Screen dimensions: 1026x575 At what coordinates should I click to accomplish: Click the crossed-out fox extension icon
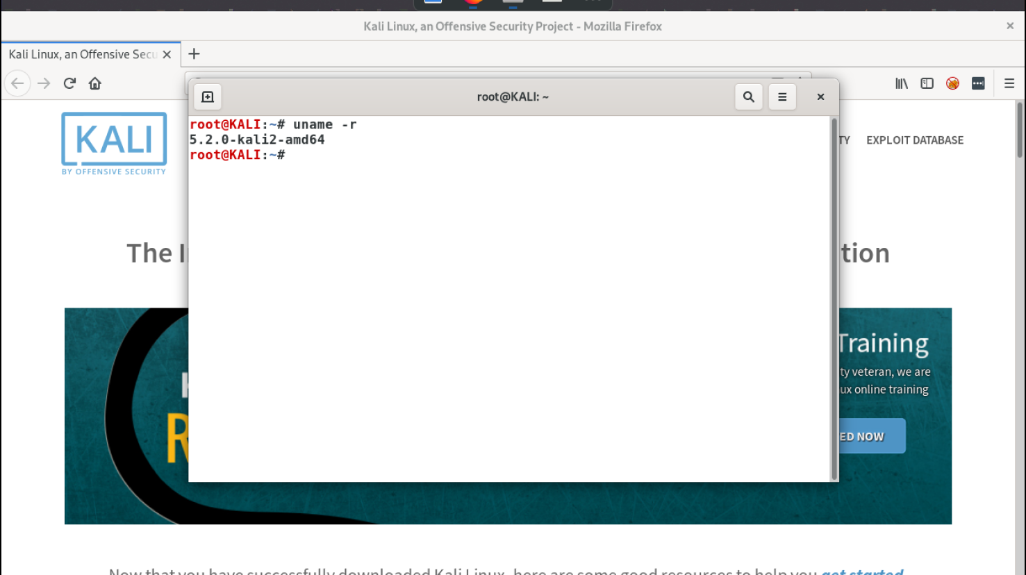[x=952, y=83]
